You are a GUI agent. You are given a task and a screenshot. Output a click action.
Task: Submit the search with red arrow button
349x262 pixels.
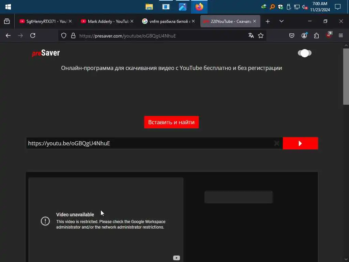300,143
